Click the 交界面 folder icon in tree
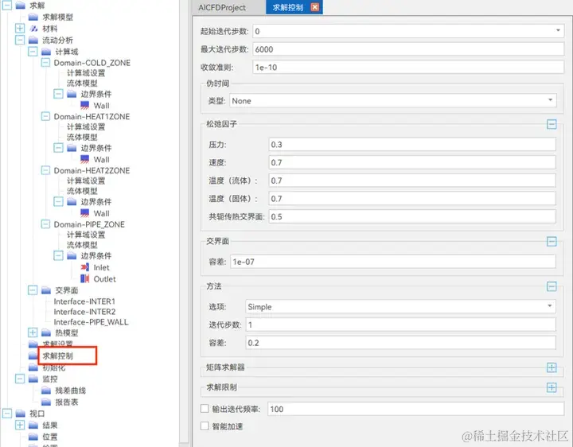This screenshot has width=573, height=447. [46, 290]
